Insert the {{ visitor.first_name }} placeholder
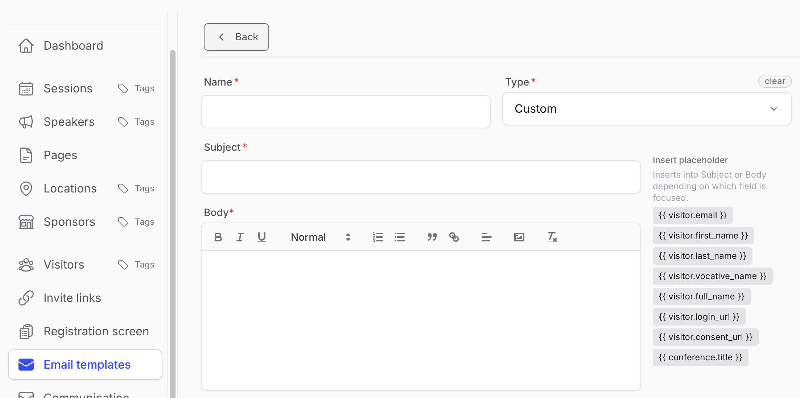This screenshot has width=800, height=398. 703,236
